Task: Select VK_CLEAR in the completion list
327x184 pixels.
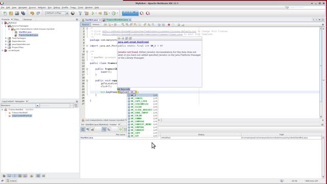Action: (143, 107)
